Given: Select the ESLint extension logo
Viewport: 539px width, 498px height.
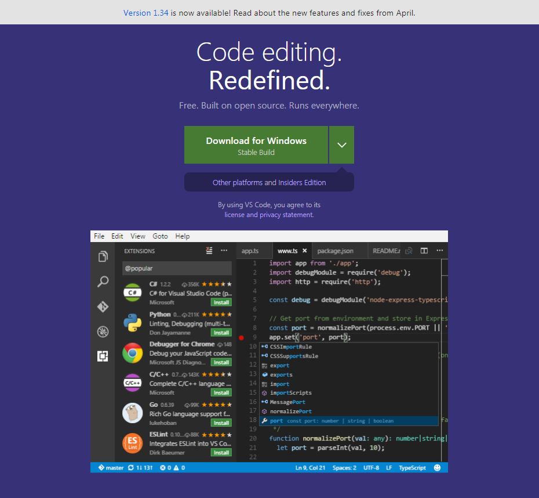Looking at the screenshot, I should coord(133,443).
